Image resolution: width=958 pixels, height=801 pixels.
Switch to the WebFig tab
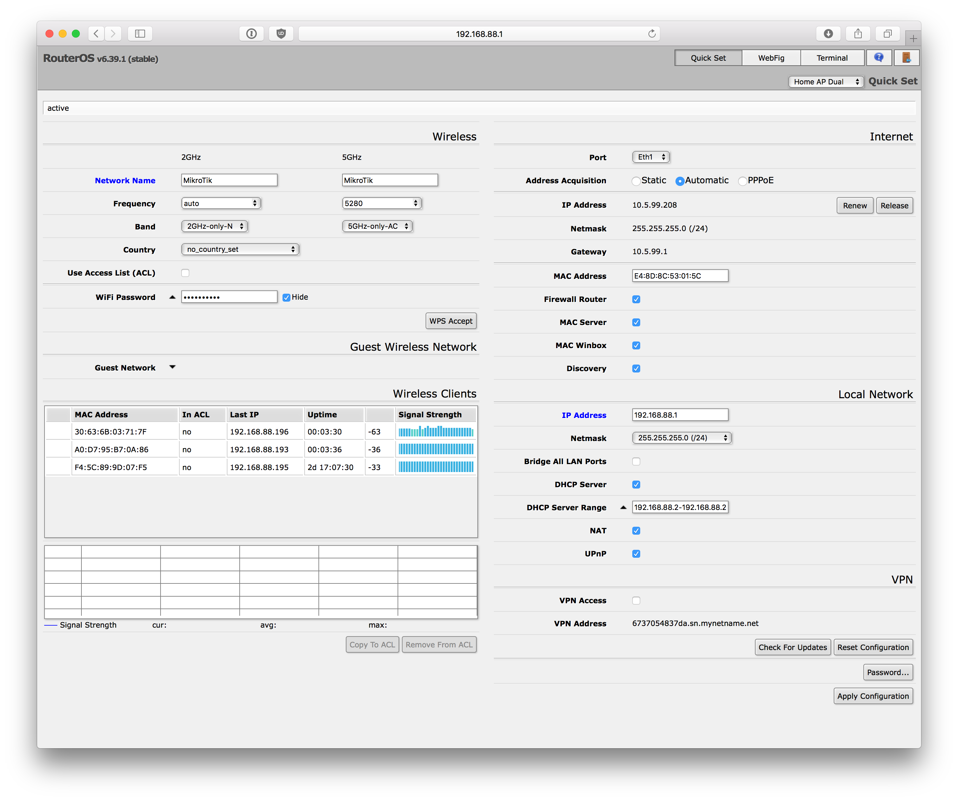pos(771,58)
